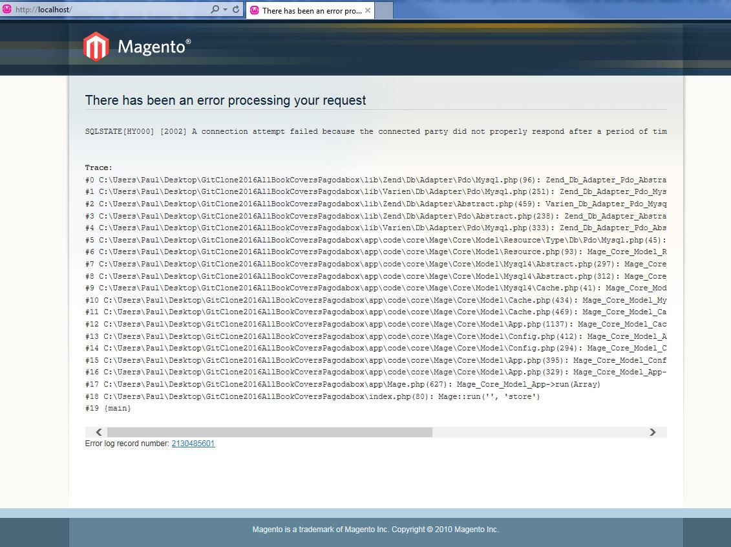This screenshot has height=547, width=731.
Task: Click trace line #1 Varien Mysql.php(251)
Action: (x=376, y=191)
